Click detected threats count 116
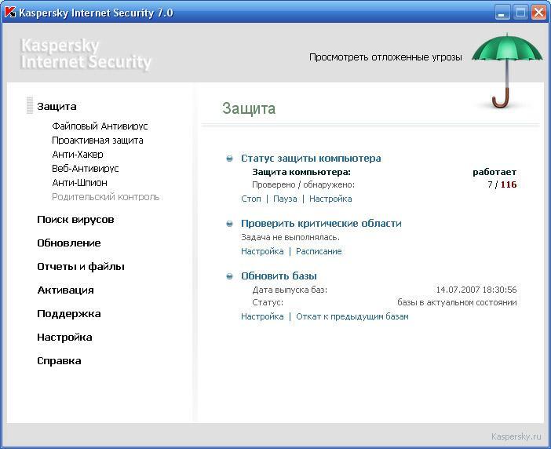This screenshot has width=551, height=449. point(509,184)
